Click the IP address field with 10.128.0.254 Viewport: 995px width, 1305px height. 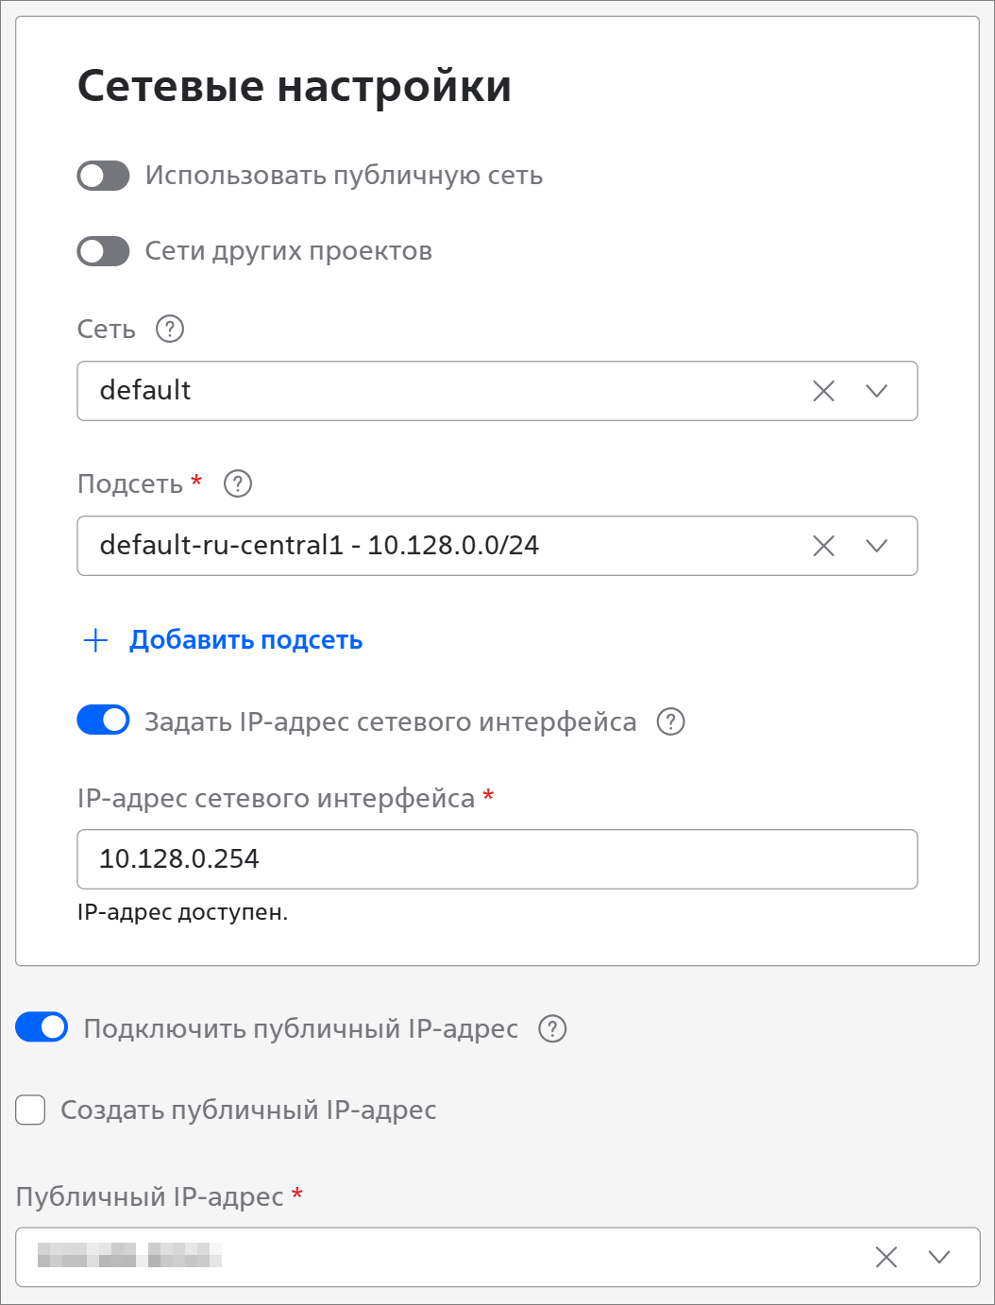(497, 859)
